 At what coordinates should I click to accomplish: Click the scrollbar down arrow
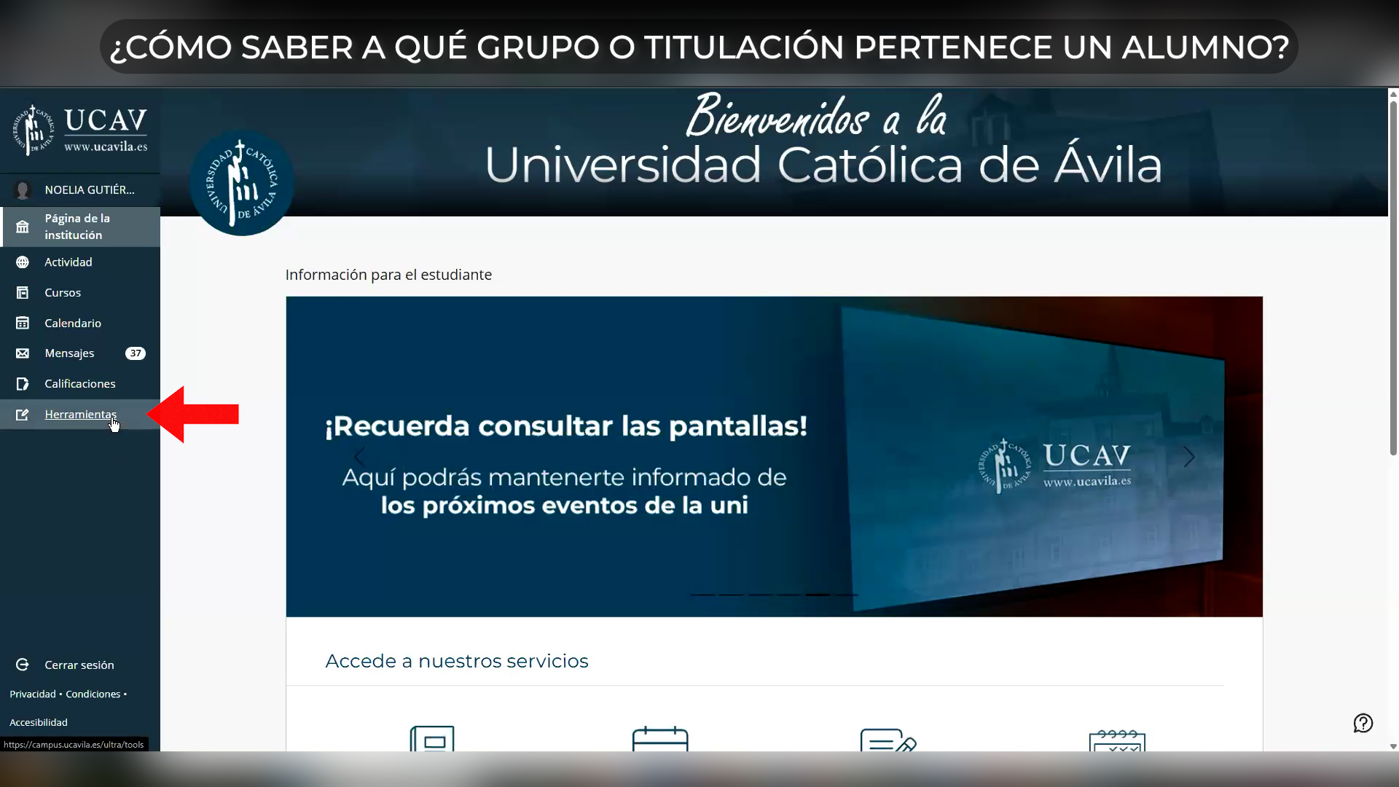(1393, 746)
